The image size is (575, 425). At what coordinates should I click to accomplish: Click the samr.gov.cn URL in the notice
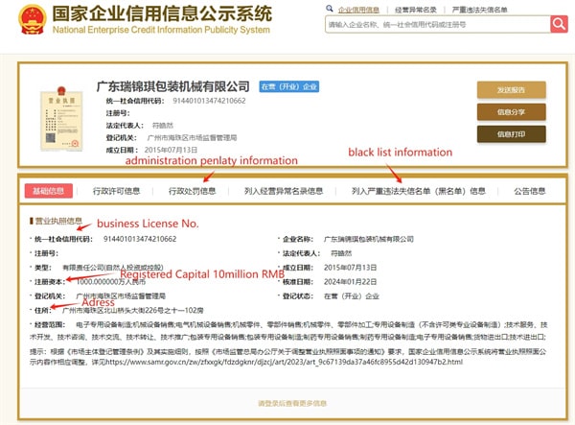click(x=285, y=363)
